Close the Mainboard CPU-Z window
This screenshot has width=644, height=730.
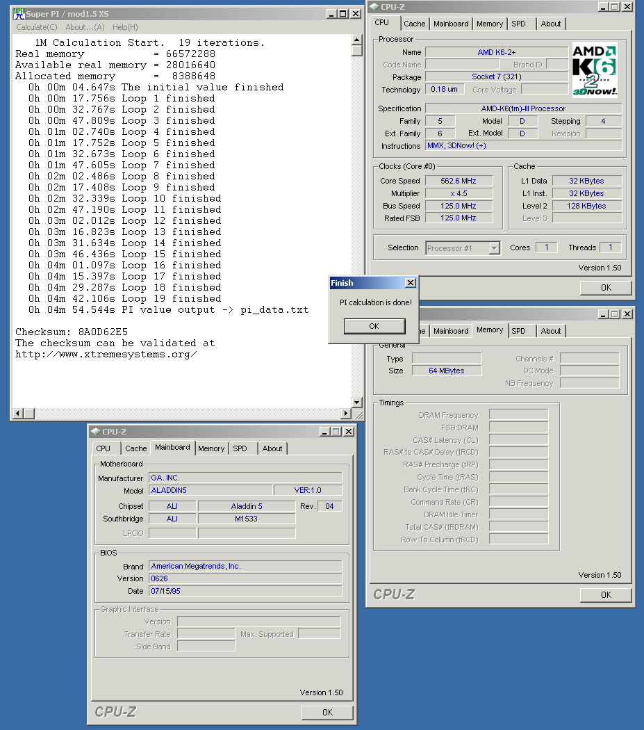pos(349,432)
